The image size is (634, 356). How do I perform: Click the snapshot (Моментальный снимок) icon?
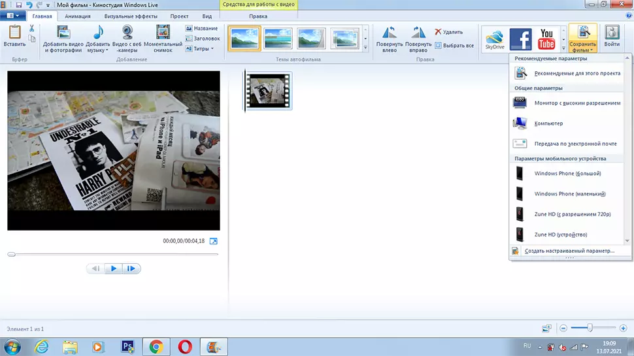(x=163, y=33)
